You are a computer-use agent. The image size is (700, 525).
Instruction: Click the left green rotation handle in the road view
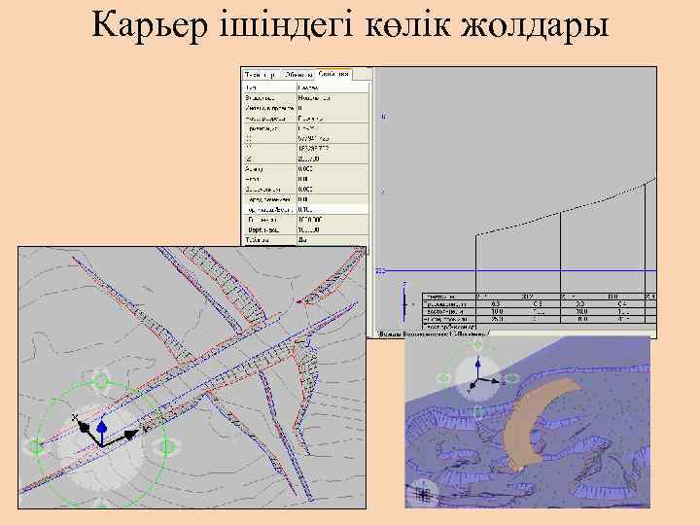pyautogui.click(x=37, y=446)
